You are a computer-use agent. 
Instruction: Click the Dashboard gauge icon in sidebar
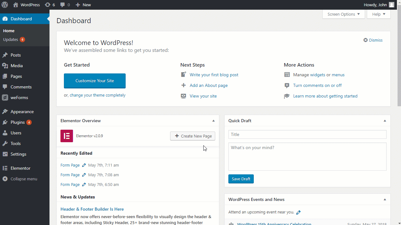(x=5, y=19)
